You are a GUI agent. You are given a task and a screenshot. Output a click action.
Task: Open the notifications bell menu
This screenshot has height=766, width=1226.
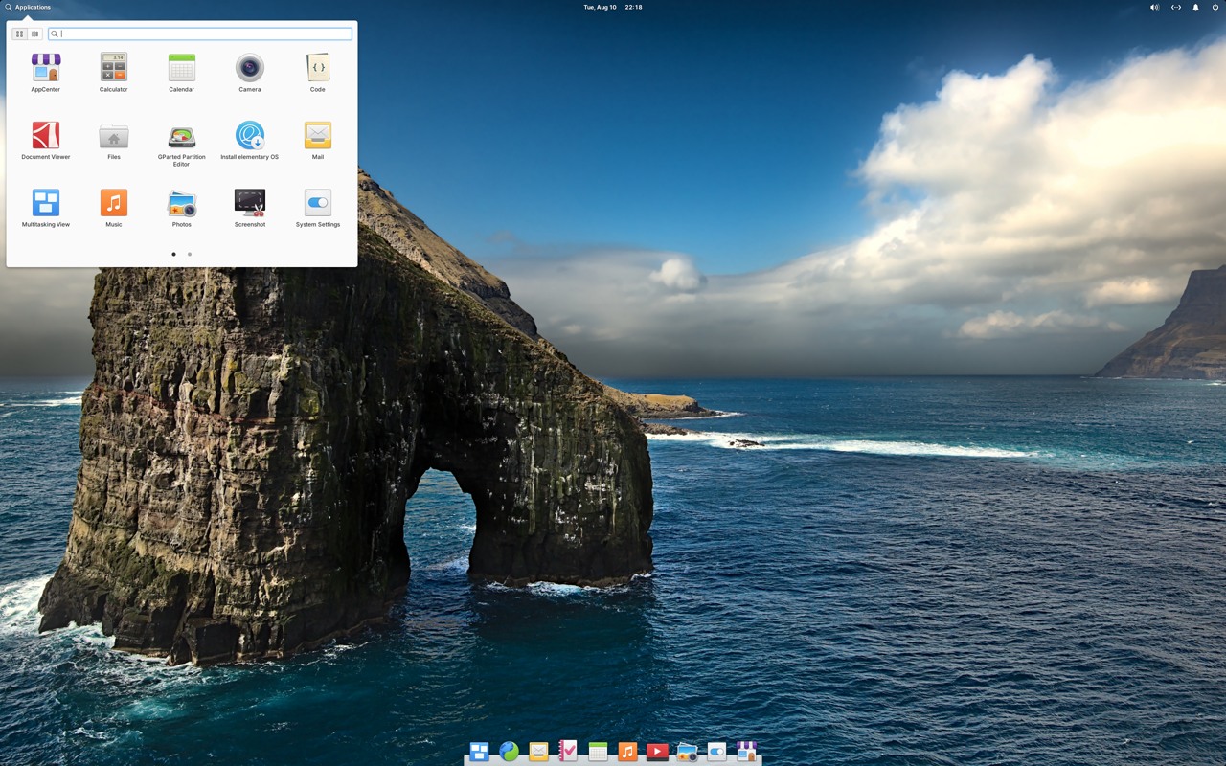tap(1192, 7)
